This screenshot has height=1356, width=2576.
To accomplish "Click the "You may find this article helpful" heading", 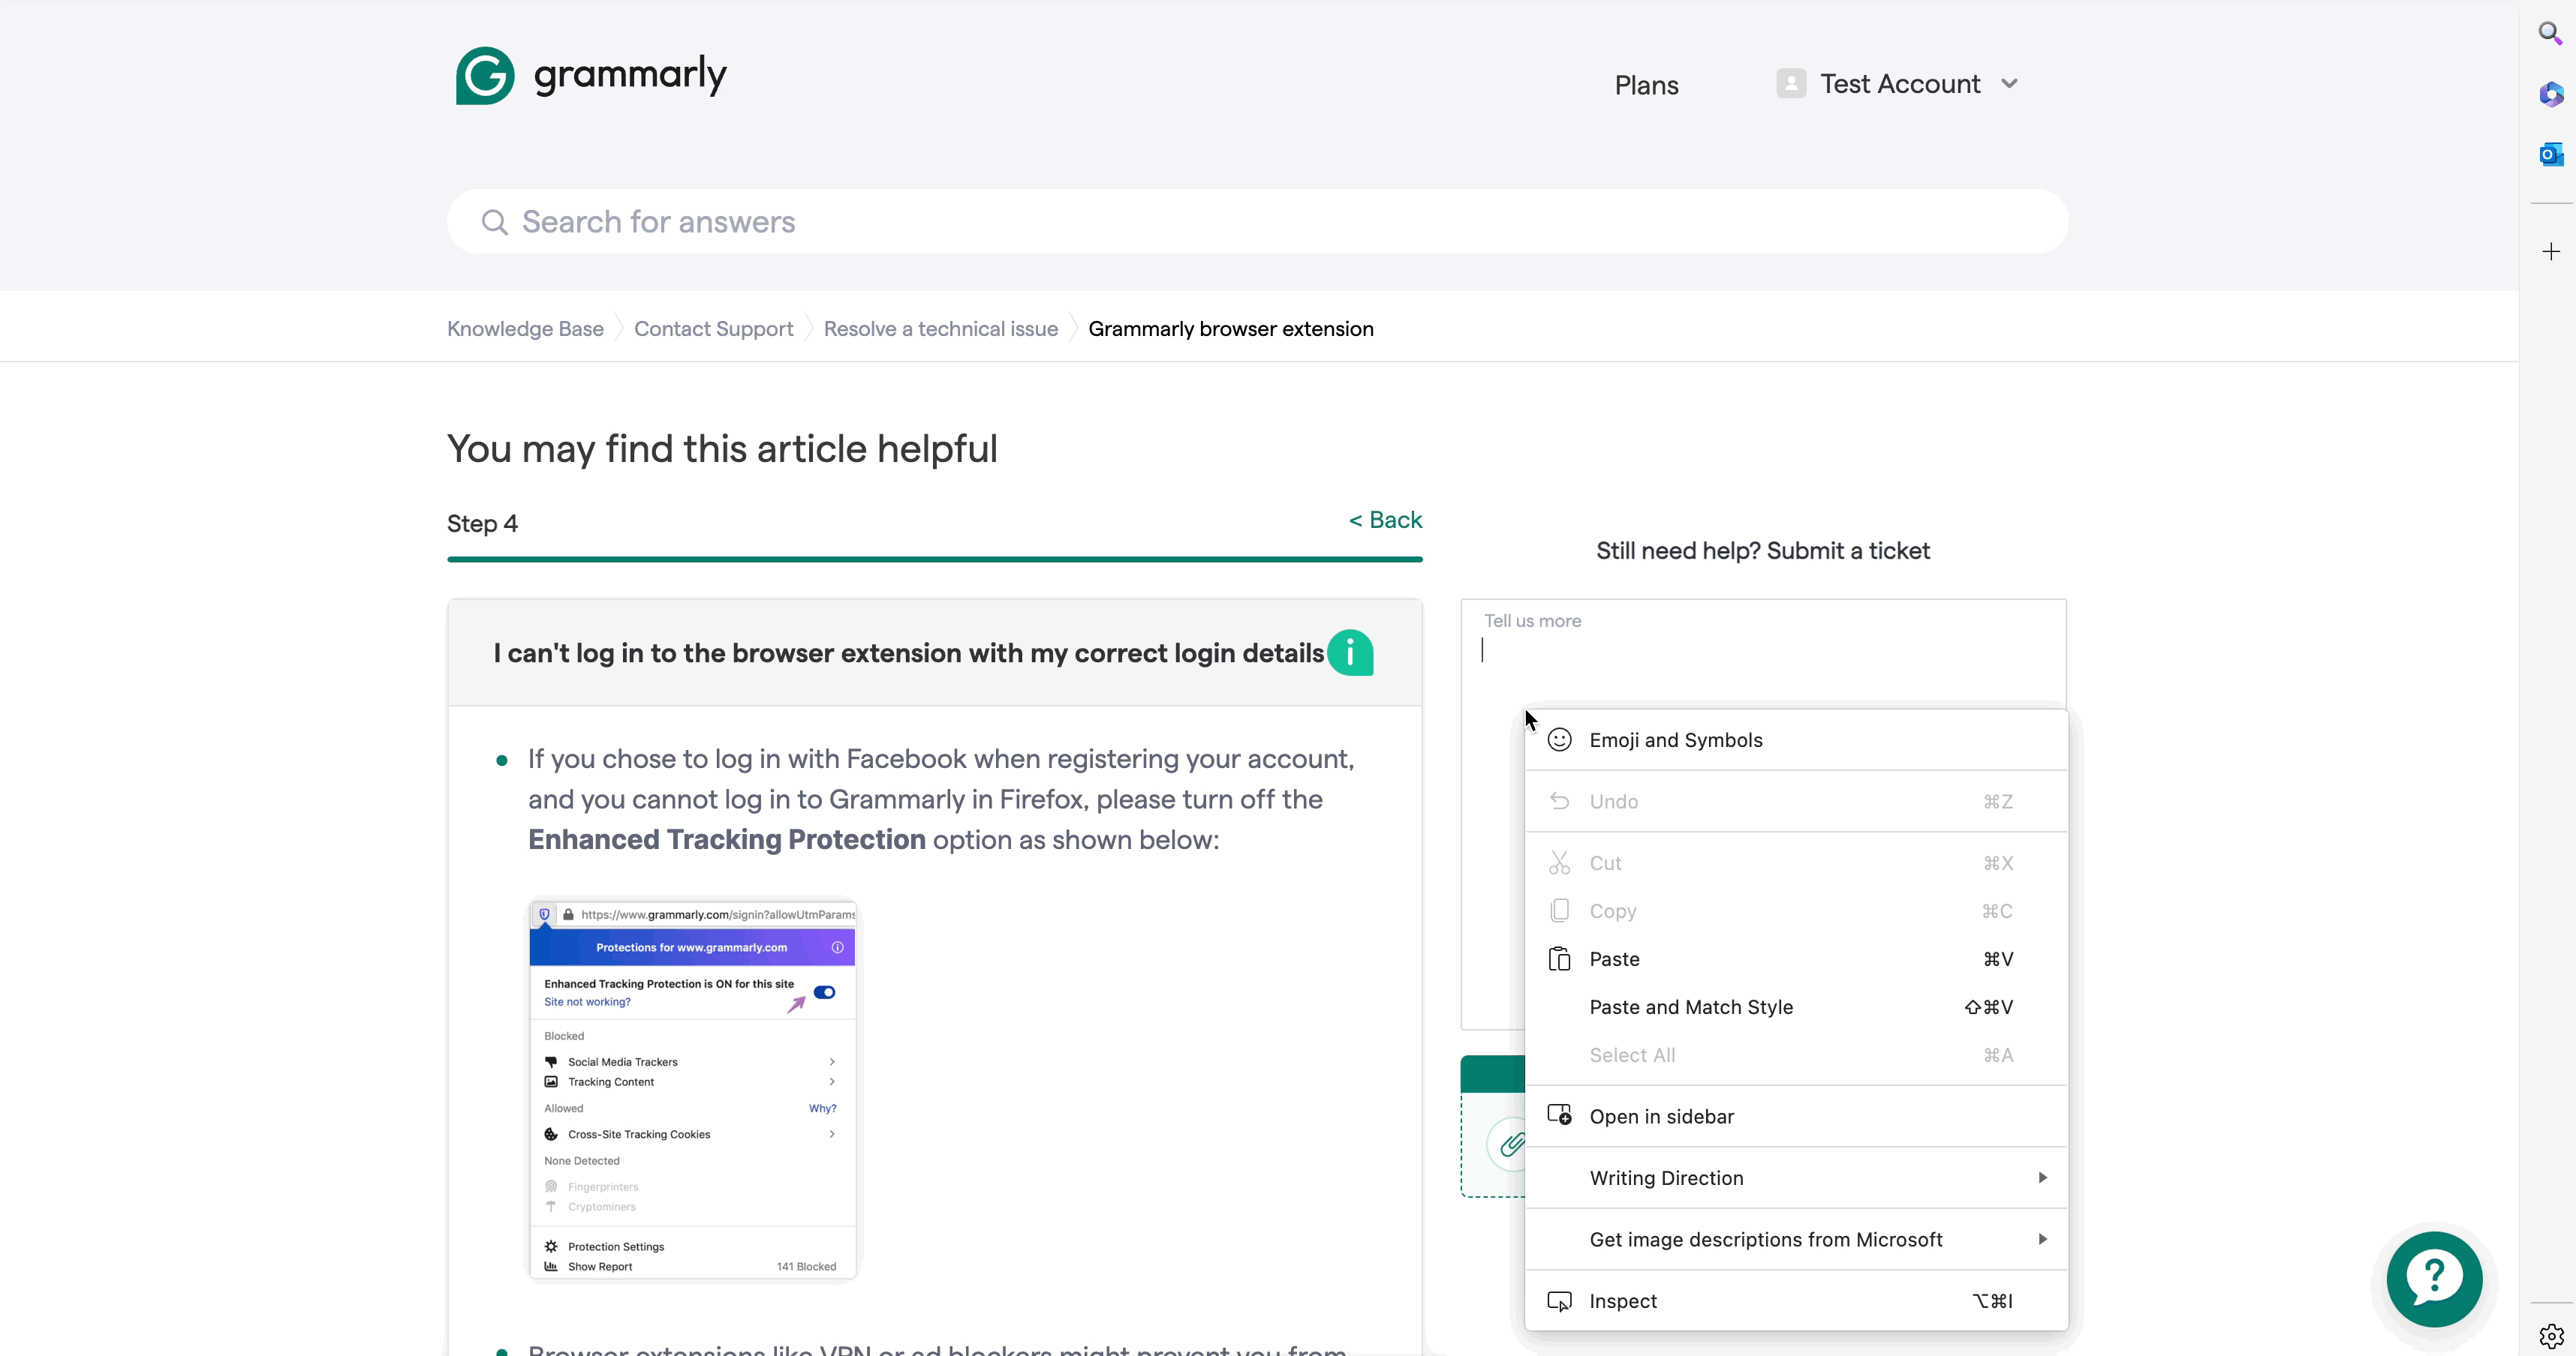I will click(722, 448).
